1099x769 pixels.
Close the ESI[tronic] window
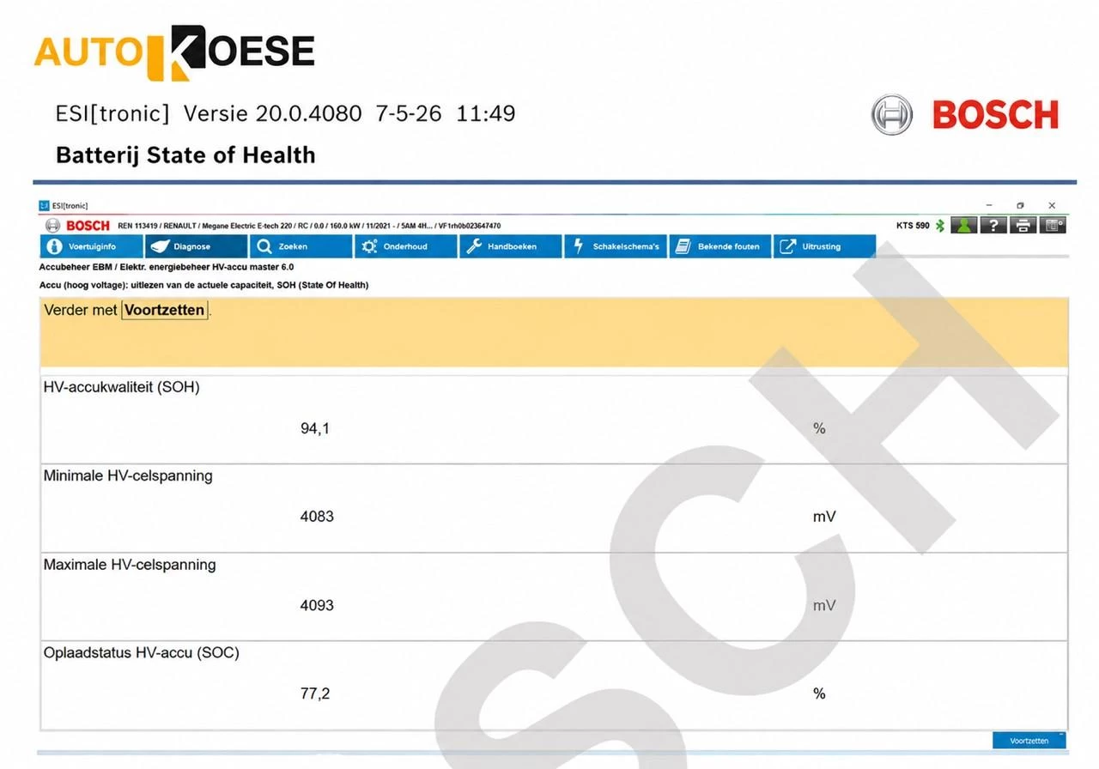point(1052,206)
